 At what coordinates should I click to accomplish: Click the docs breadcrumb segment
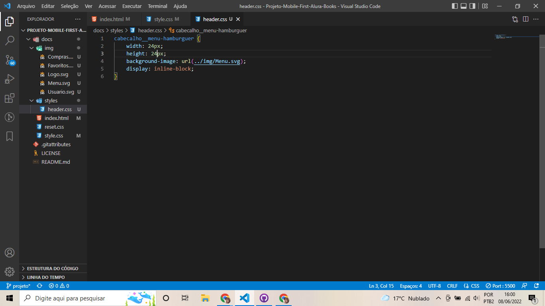(99, 30)
